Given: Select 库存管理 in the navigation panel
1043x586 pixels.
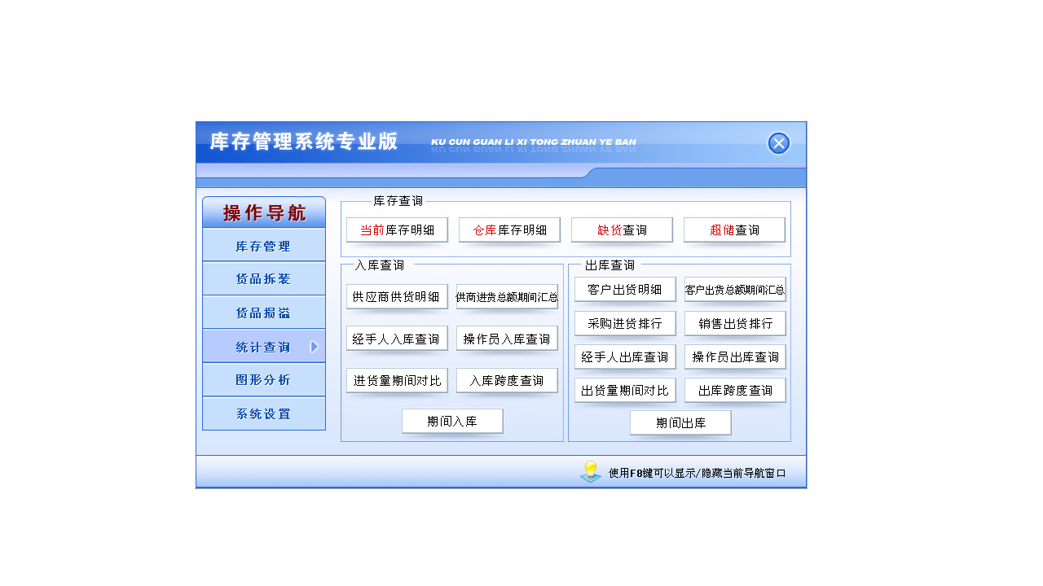Looking at the screenshot, I should coord(264,244).
